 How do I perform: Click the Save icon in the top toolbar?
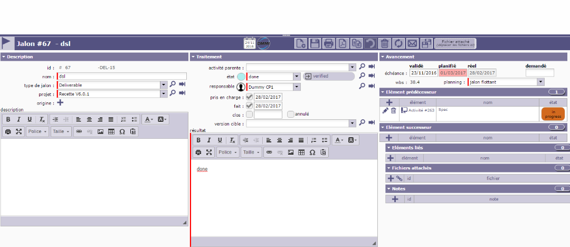coord(315,43)
